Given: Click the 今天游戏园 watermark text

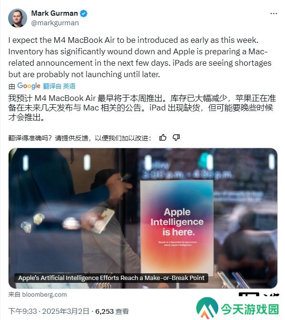Looking at the screenshot, I should click(250, 310).
